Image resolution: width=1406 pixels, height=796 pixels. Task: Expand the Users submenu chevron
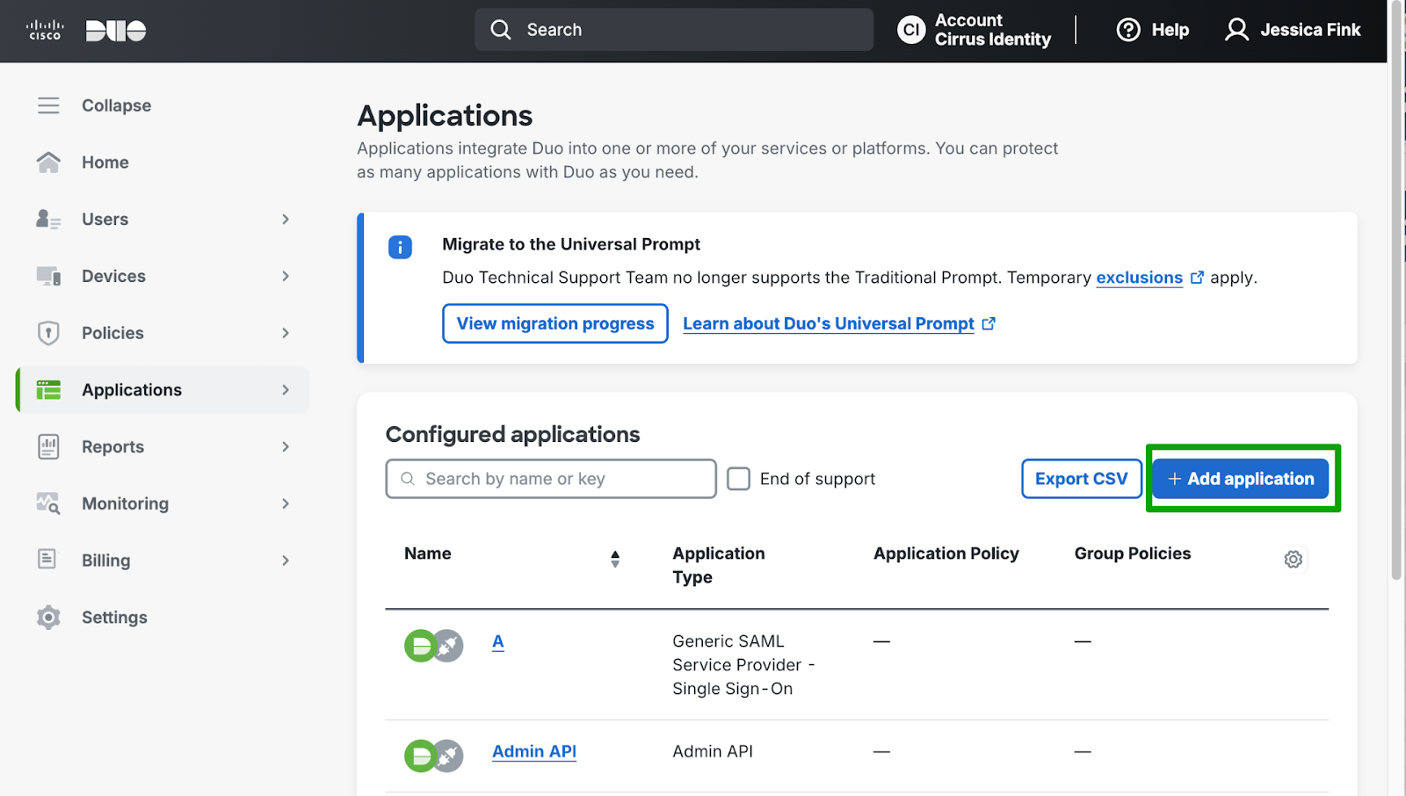pos(286,220)
